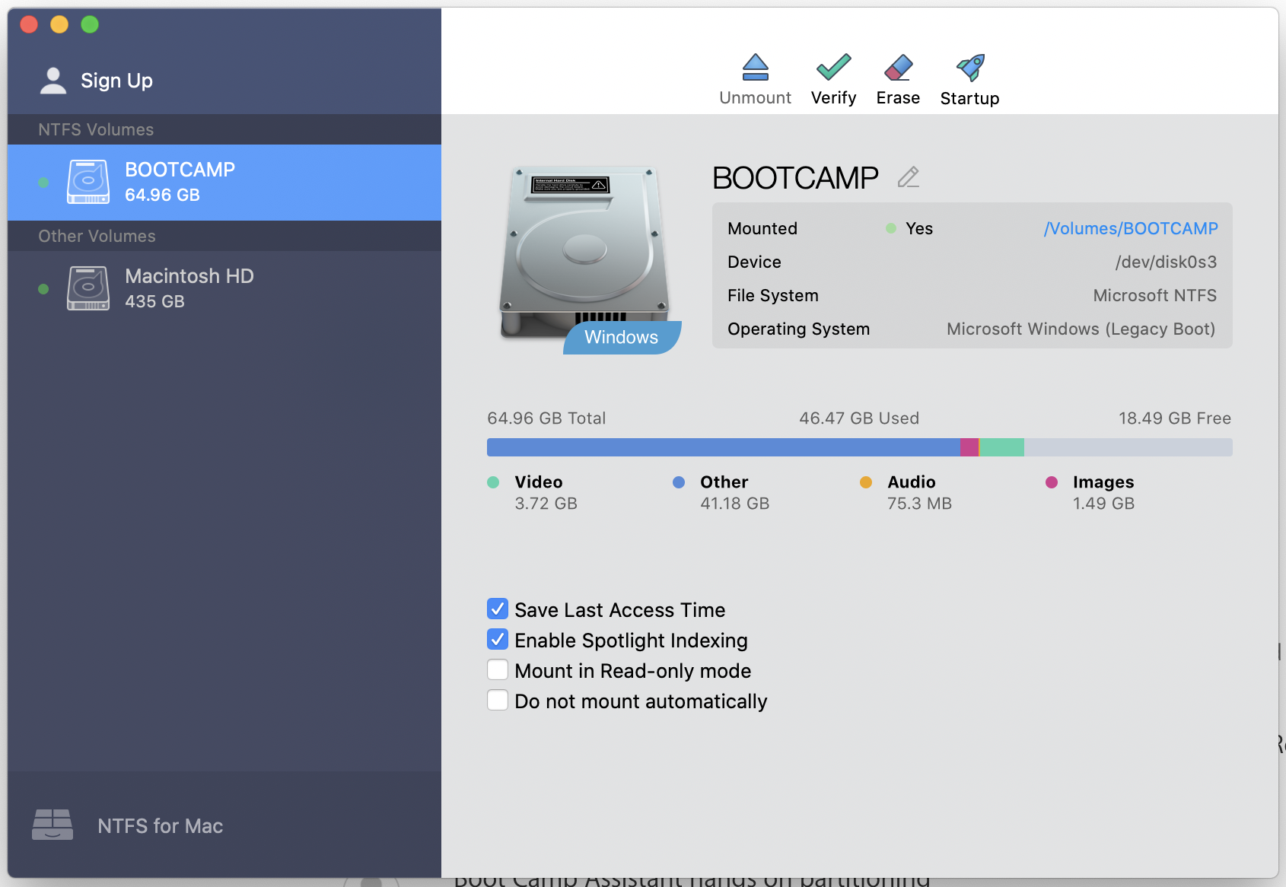Click the Sign Up user icon
The height and width of the screenshot is (887, 1286).
53,79
